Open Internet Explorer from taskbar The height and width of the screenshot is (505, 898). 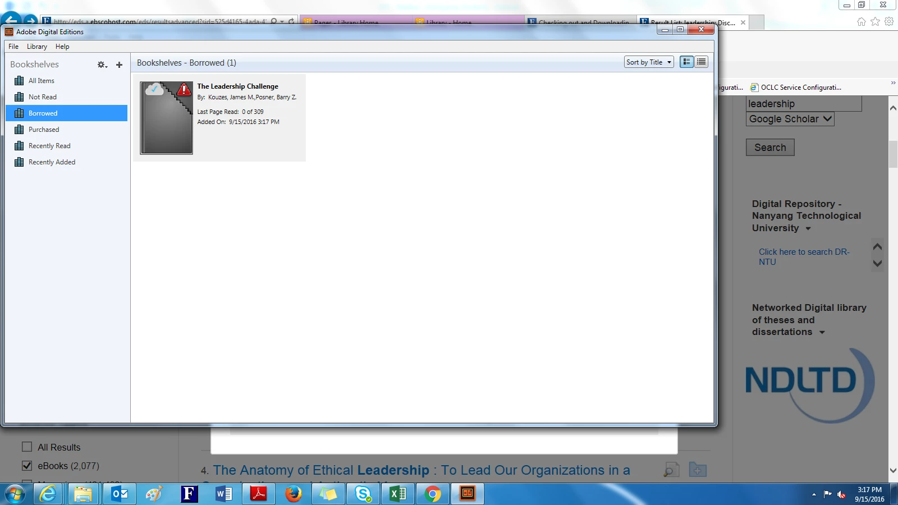[x=48, y=494]
